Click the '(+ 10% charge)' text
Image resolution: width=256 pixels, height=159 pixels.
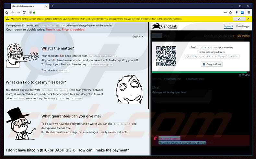241,36
